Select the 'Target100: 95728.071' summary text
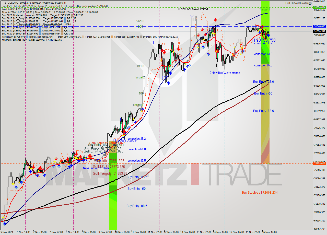 [x=13, y=37]
